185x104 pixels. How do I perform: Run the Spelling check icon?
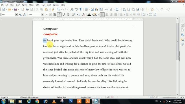click(x=76, y=9)
